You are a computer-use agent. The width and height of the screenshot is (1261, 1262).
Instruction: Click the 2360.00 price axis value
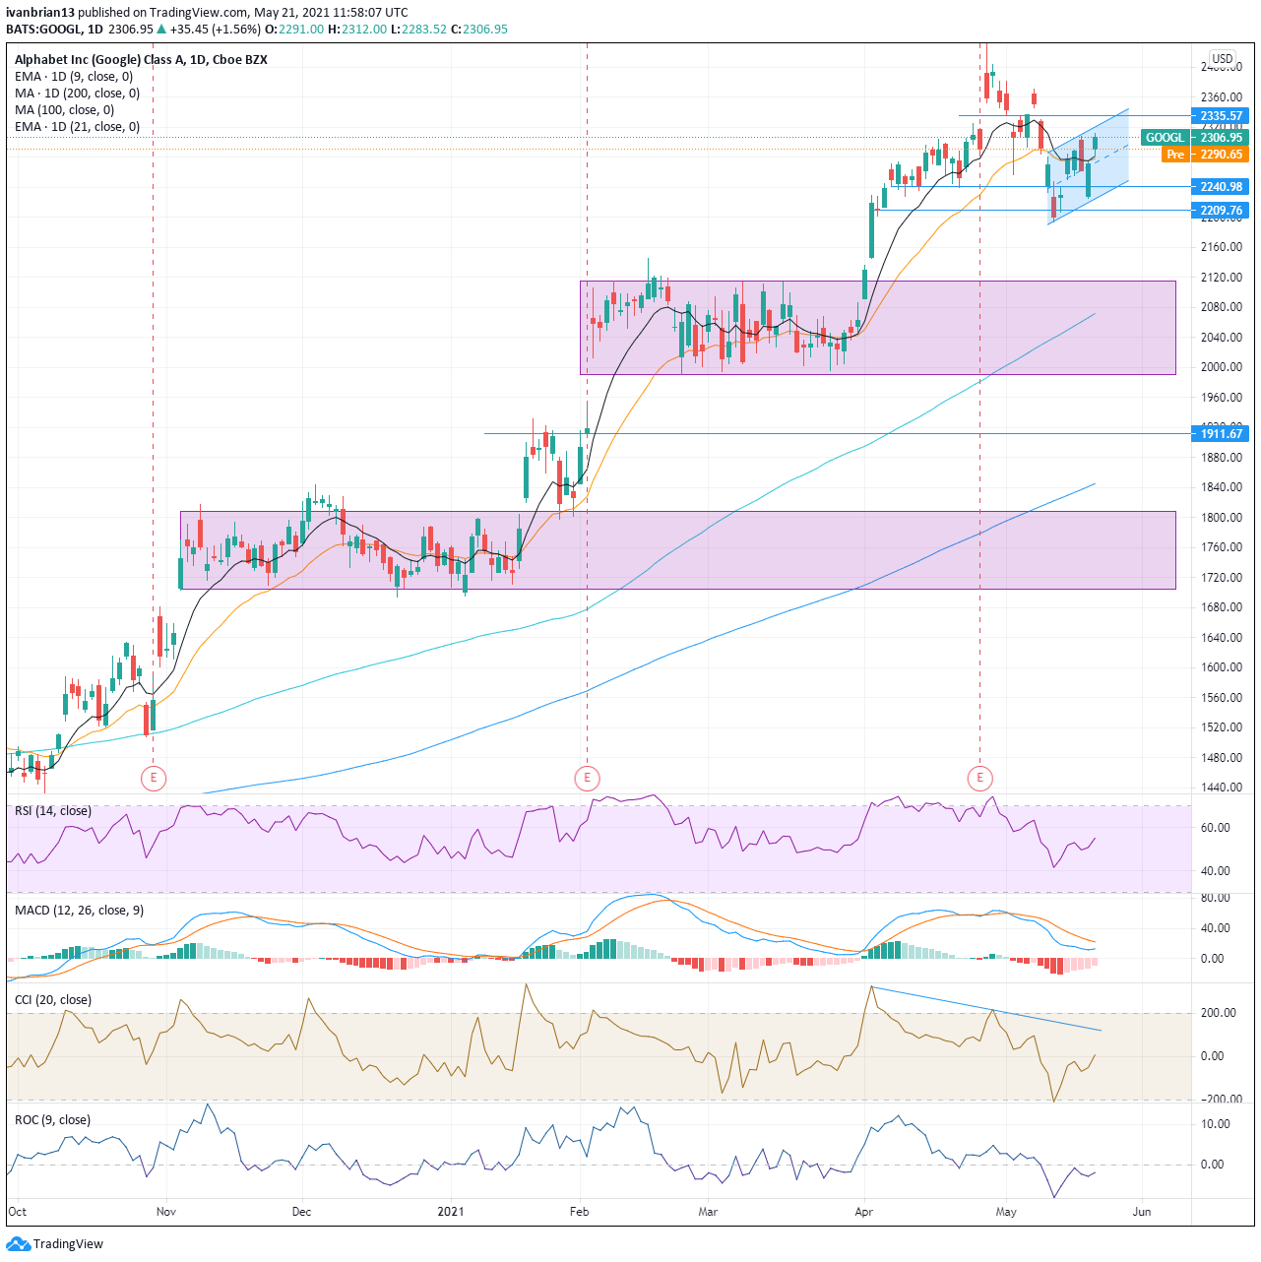tap(1222, 97)
